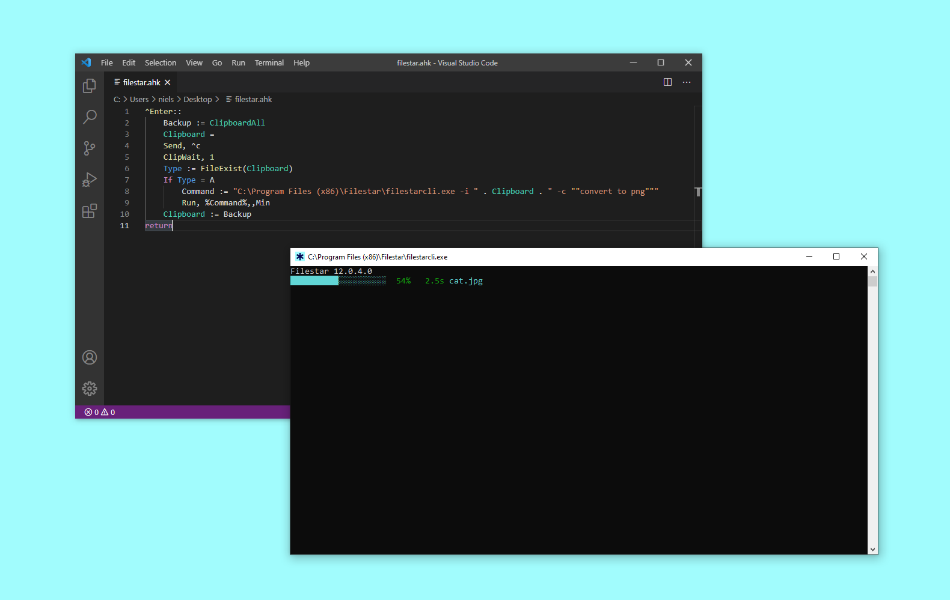Open the Help menu

[x=301, y=62]
